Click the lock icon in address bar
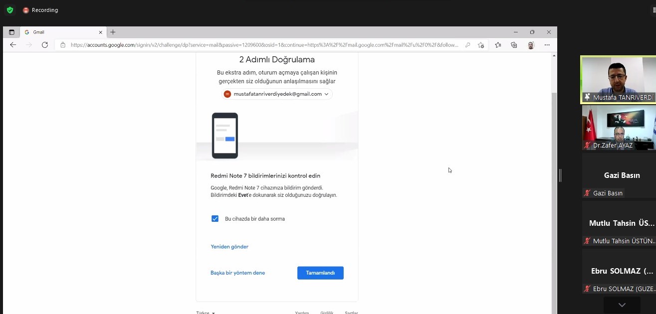The width and height of the screenshot is (656, 314). [63, 45]
